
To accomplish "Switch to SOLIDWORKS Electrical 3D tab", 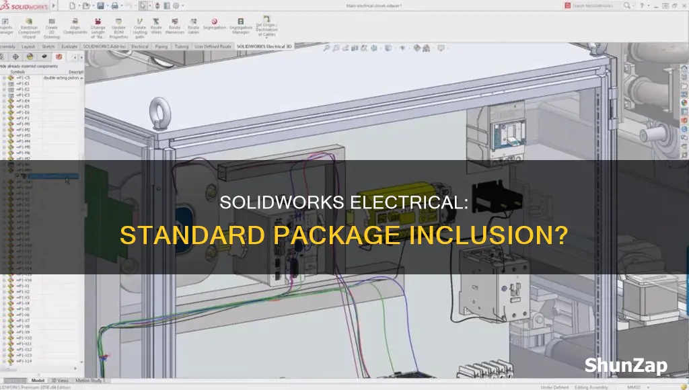I will click(264, 46).
